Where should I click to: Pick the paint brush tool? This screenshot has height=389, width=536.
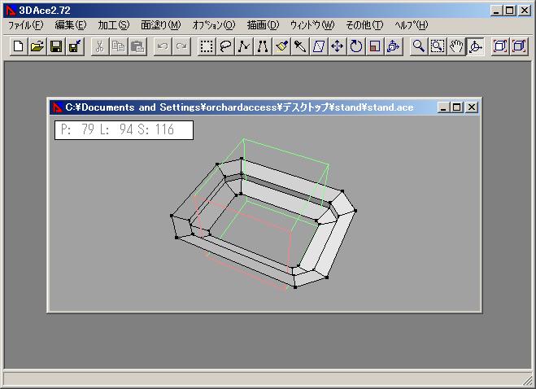pos(281,46)
